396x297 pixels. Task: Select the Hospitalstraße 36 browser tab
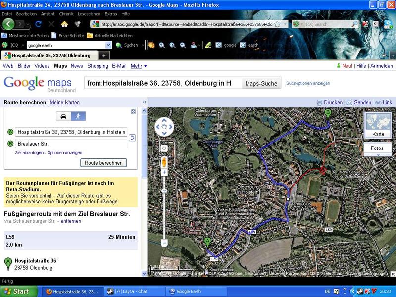click(x=49, y=55)
